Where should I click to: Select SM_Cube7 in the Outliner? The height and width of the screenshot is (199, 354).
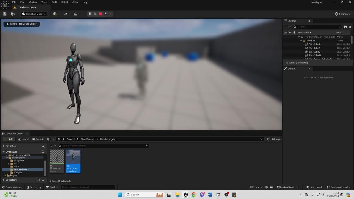(314, 48)
